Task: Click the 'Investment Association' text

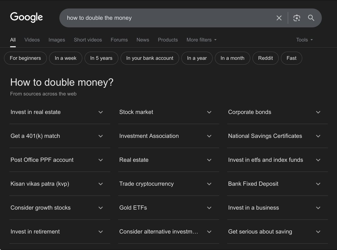Action: (149, 136)
